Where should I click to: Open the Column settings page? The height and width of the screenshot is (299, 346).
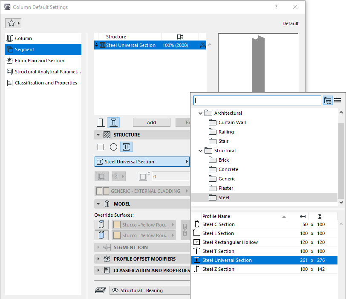tap(43, 38)
